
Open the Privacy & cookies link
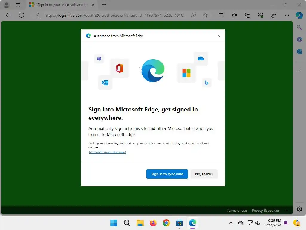265,211
